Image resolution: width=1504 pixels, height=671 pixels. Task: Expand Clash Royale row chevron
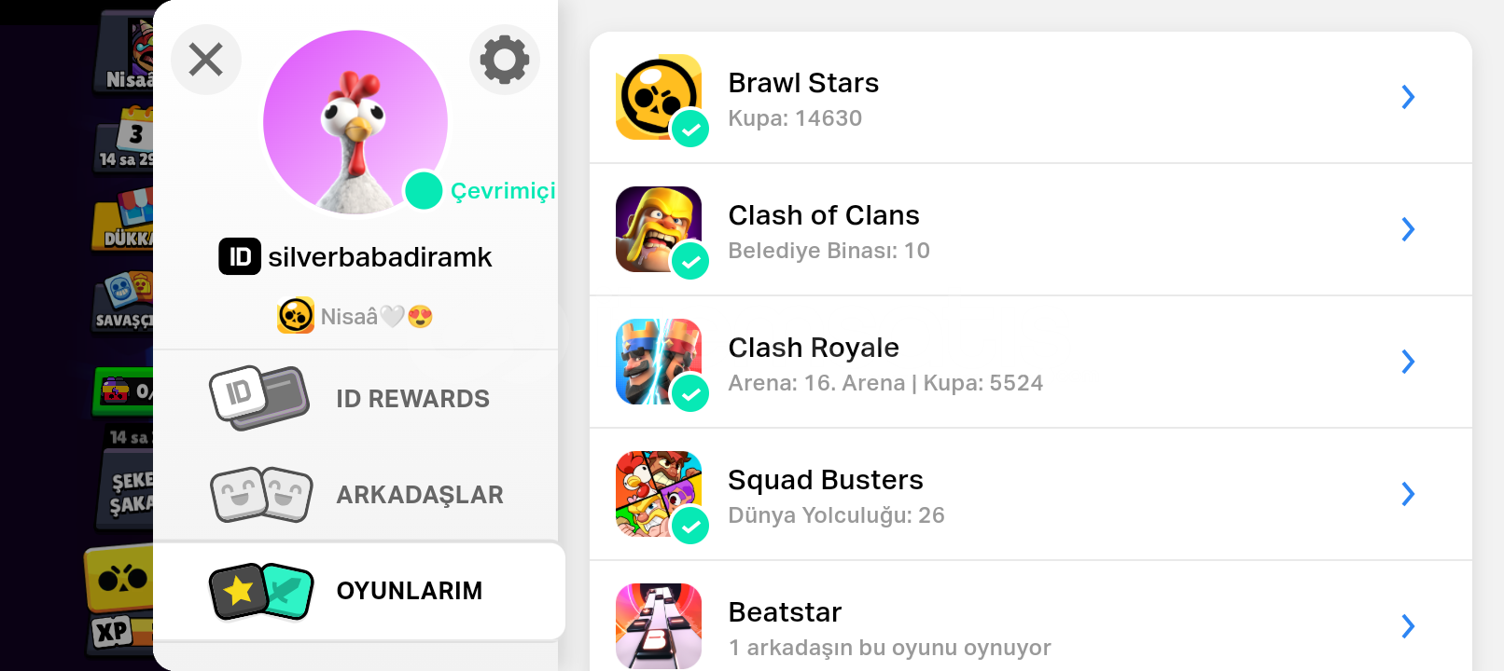(x=1409, y=362)
